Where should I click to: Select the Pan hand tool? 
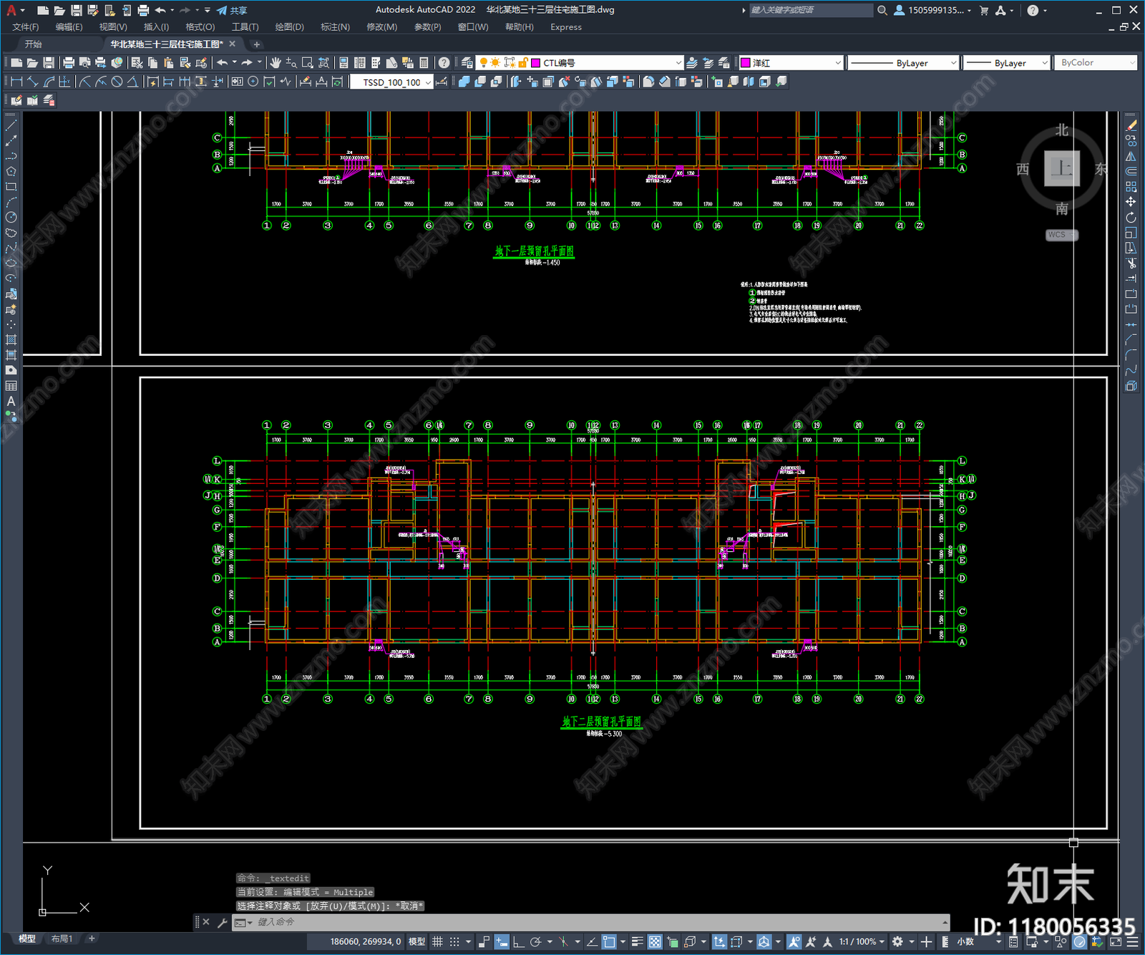(x=276, y=63)
